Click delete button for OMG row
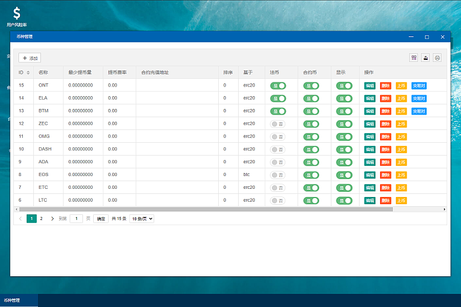This screenshot has height=307, width=461. pos(385,137)
